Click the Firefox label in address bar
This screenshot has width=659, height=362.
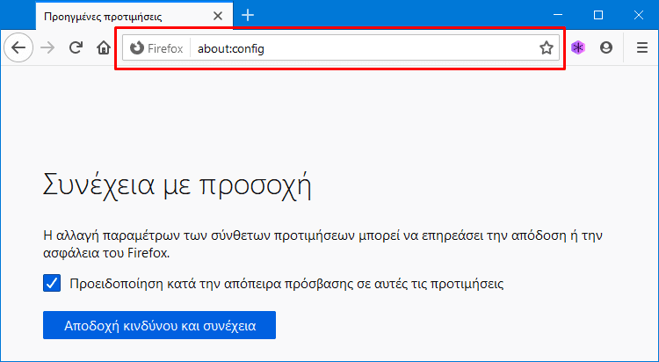tap(165, 49)
